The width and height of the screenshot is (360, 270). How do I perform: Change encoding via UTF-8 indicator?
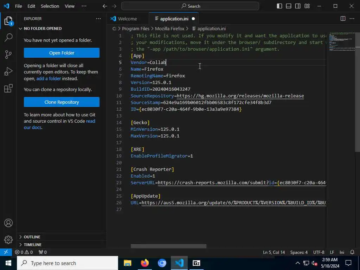click(319, 252)
